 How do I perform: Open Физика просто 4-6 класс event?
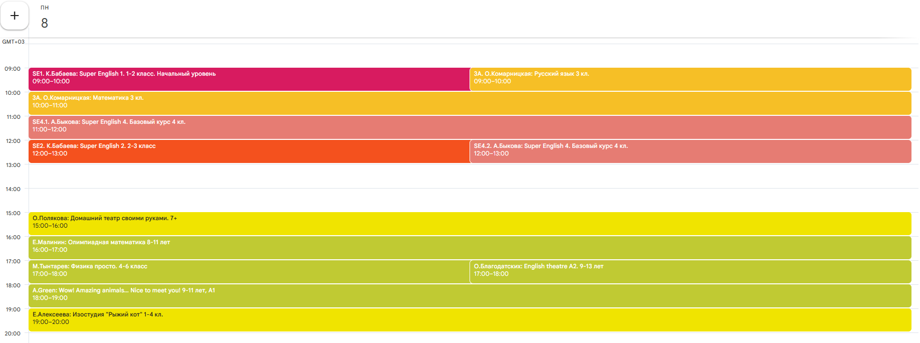[249, 271]
